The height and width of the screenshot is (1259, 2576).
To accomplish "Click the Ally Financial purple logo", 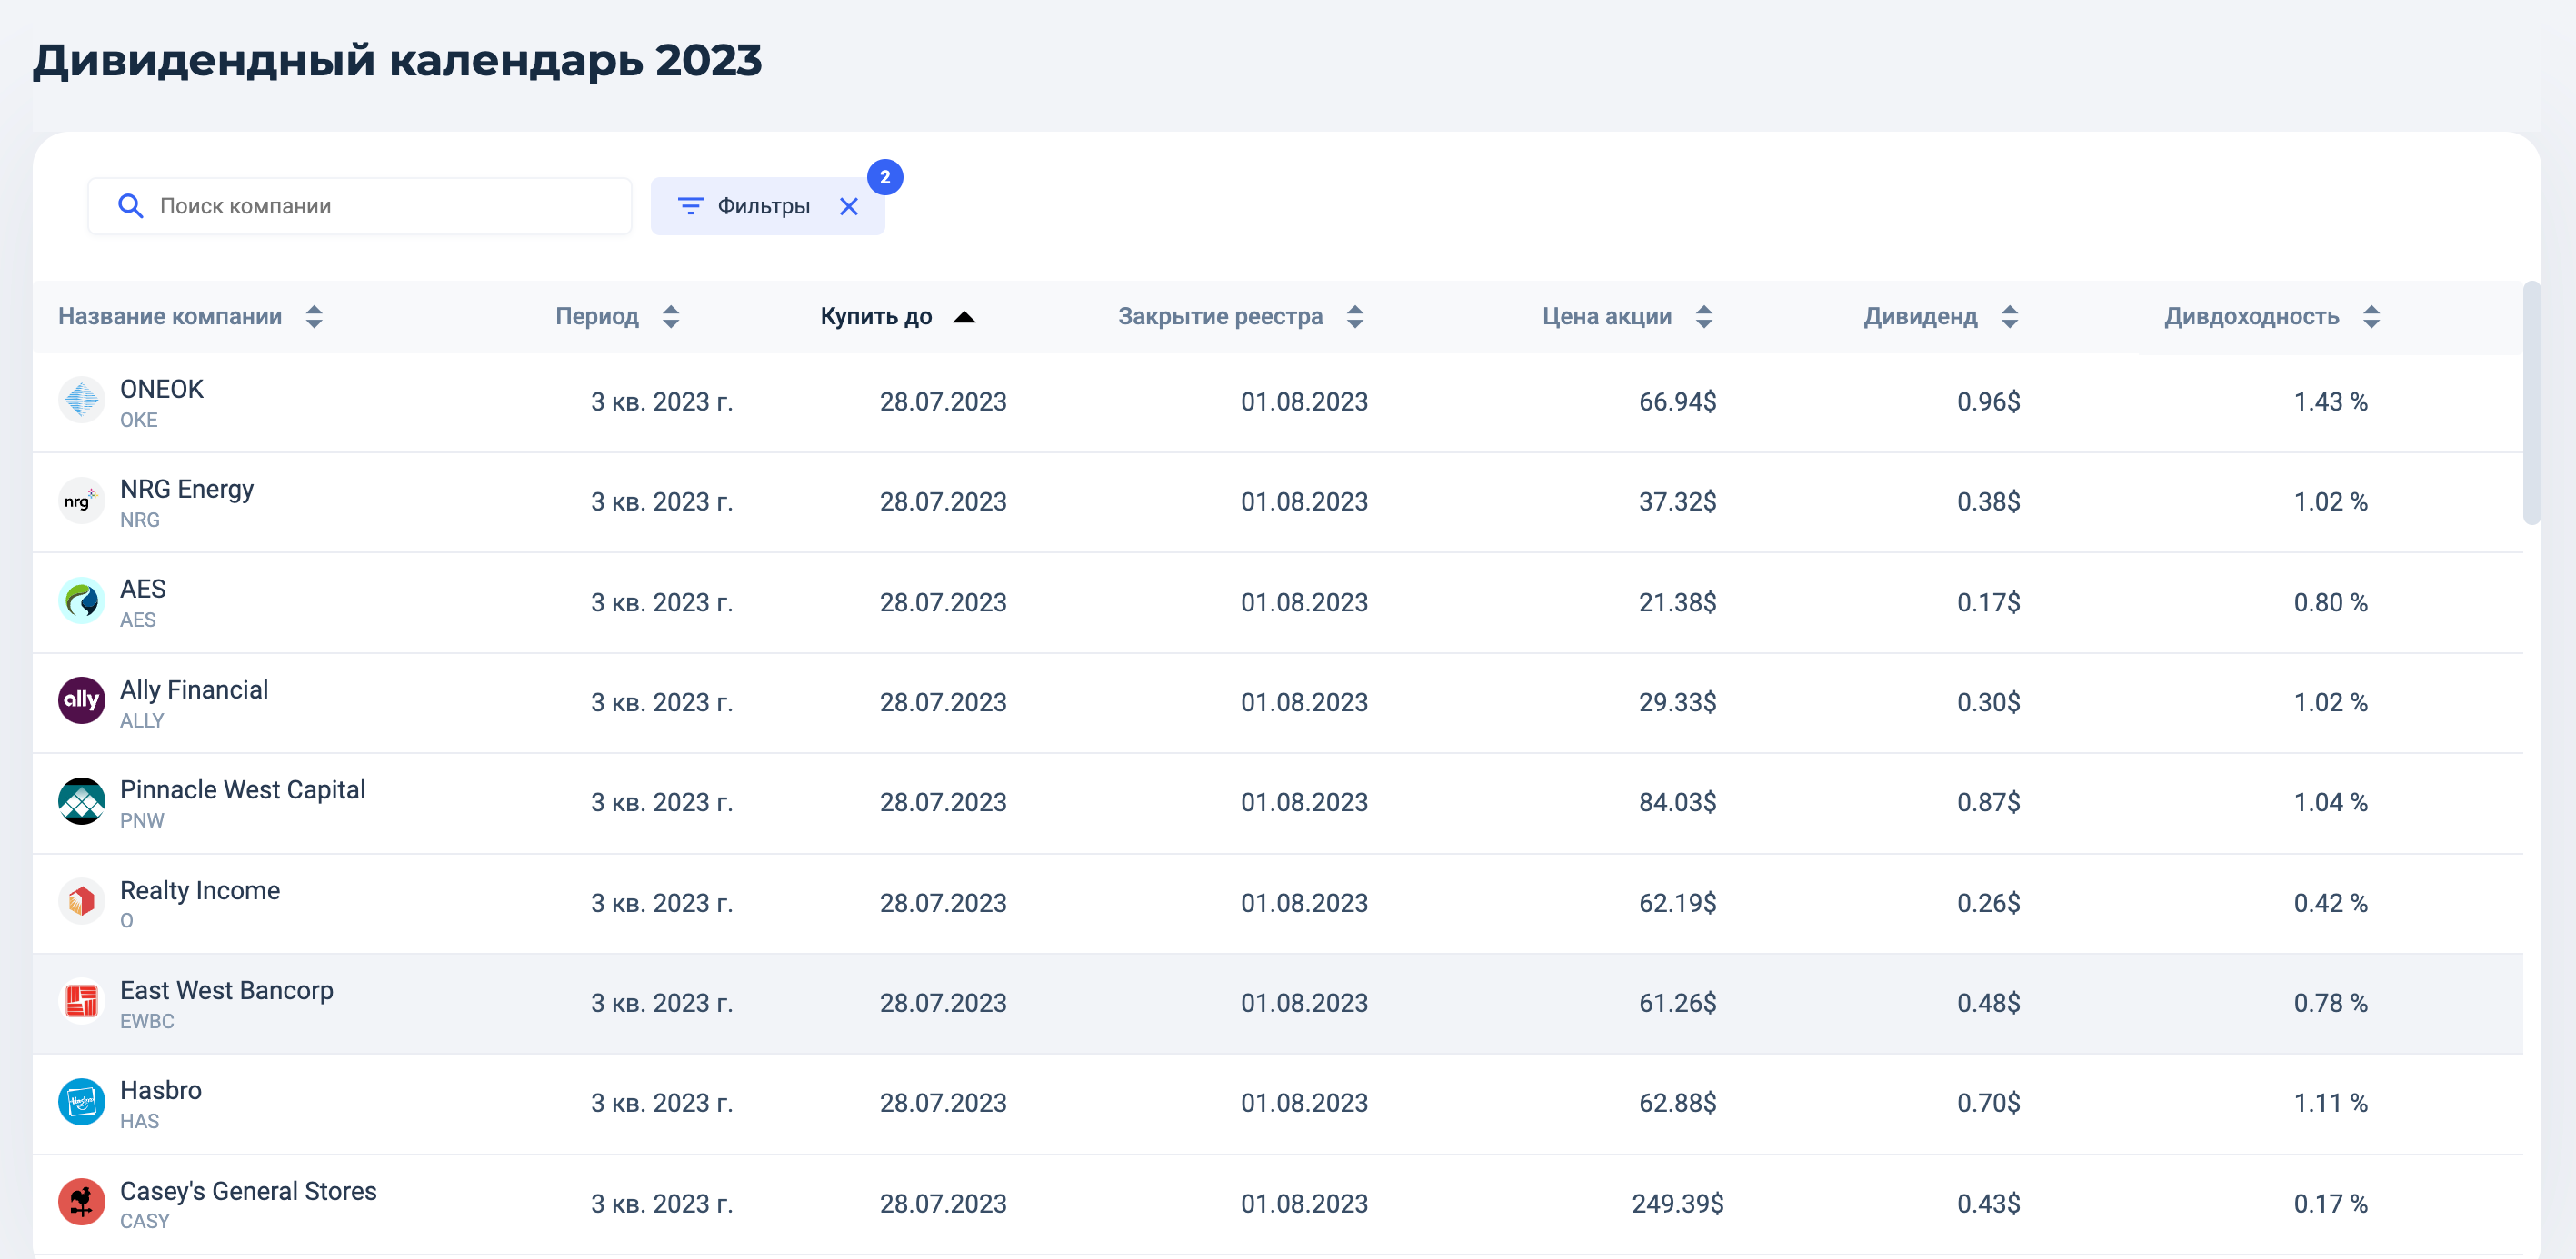I will 81,700.
